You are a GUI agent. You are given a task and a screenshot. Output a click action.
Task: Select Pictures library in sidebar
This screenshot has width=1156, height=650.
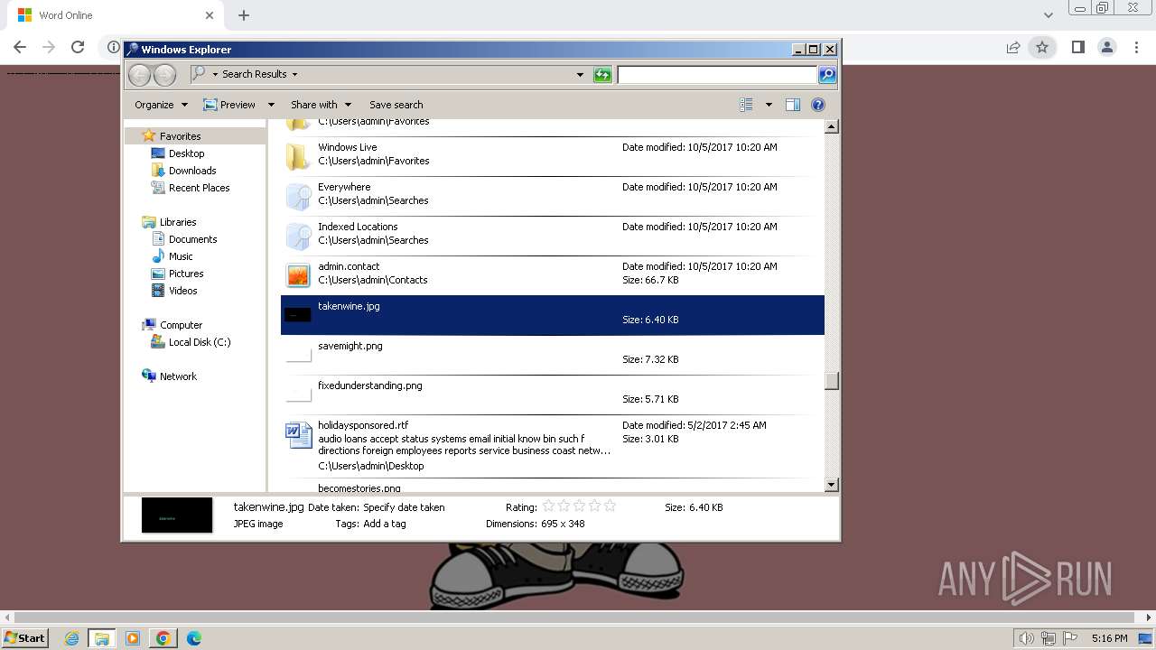coord(186,274)
